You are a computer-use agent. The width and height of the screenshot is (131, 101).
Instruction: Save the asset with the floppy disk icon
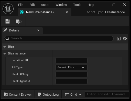click(x=8, y=21)
